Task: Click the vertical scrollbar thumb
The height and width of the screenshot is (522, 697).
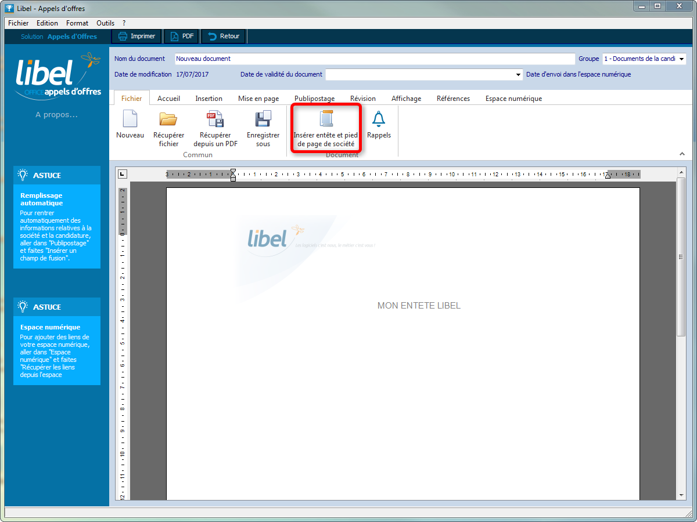Action: click(x=681, y=256)
